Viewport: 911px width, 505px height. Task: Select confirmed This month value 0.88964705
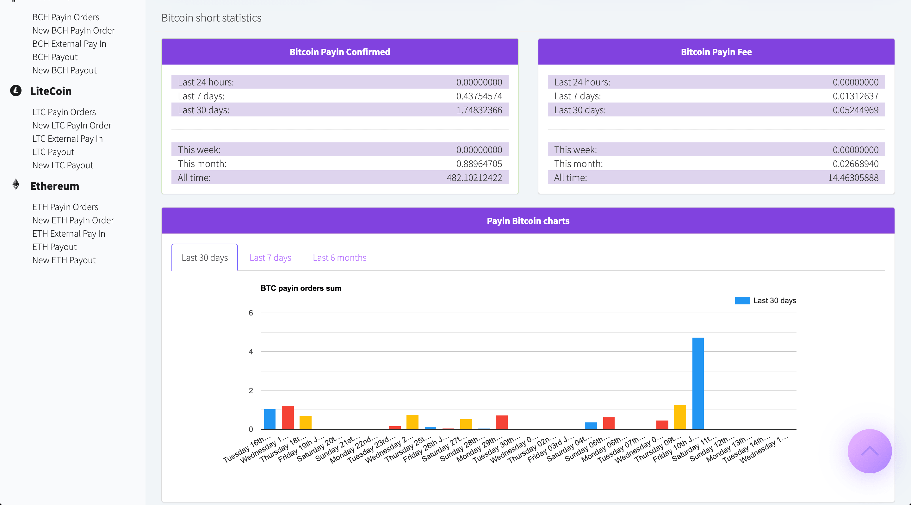point(479,164)
